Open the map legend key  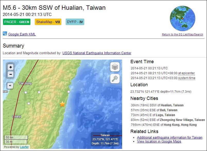click(115, 79)
